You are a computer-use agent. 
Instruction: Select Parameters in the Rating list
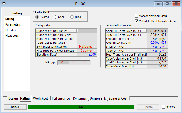[13, 24]
